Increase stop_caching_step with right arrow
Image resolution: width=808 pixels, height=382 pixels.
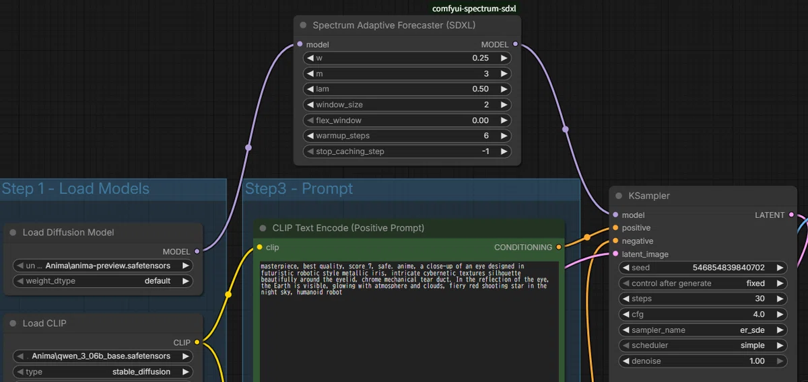(x=504, y=151)
